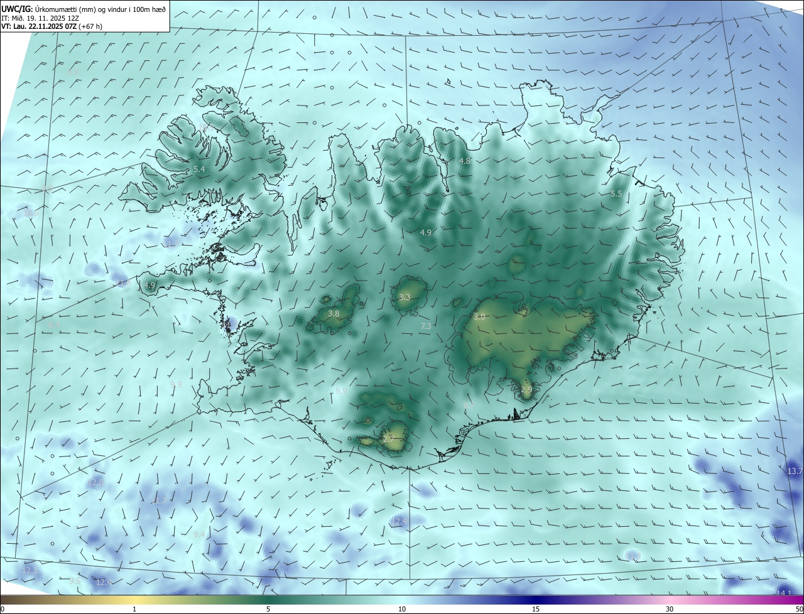Click the 2.7 value on the southern glacier
Image resolution: width=804 pixels, height=614 pixels.
(388, 439)
